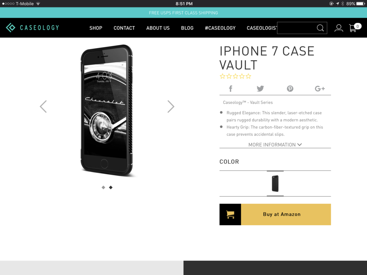Select the second carousel dot indicator
The height and width of the screenshot is (275, 367).
[111, 187]
